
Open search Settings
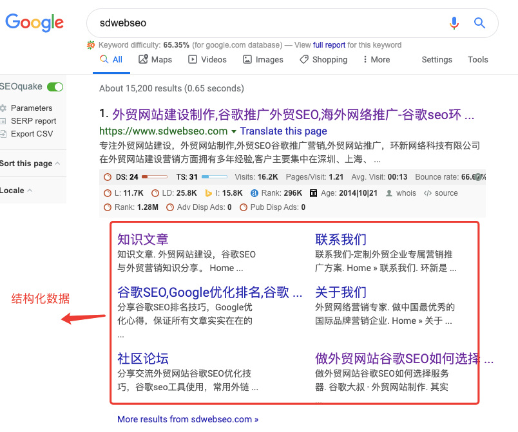coord(437,59)
